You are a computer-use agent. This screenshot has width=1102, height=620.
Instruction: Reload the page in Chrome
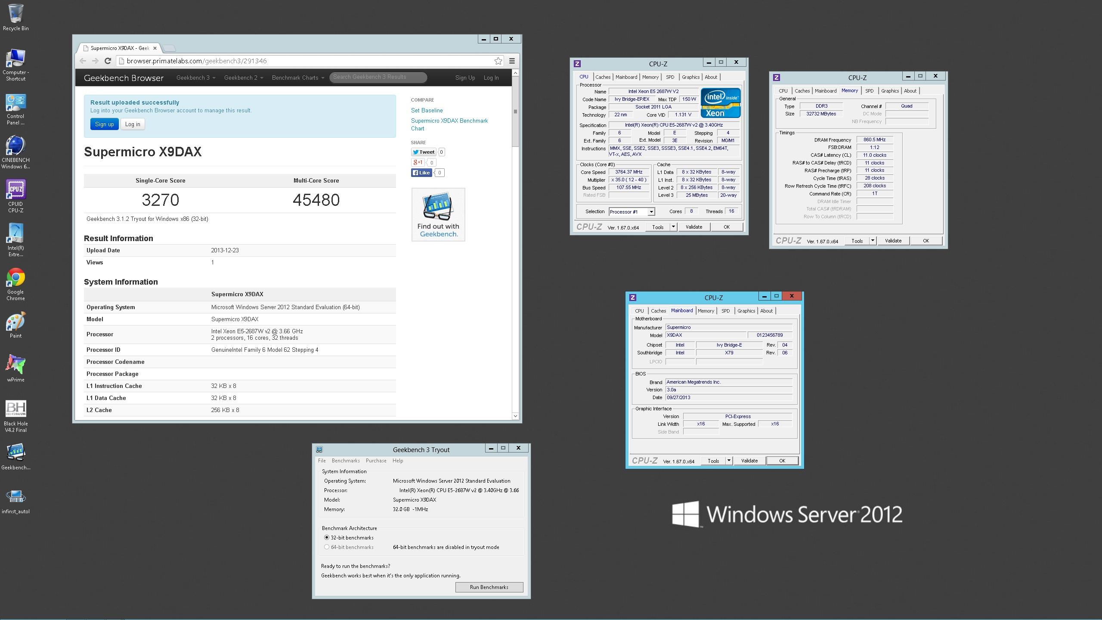coord(108,61)
